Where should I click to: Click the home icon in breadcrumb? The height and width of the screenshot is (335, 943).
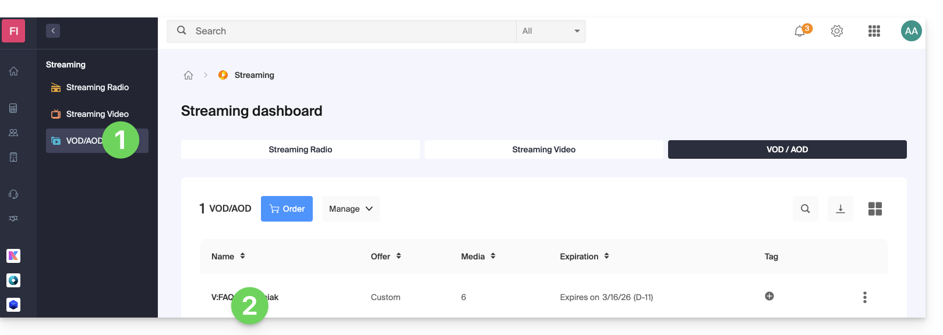(x=188, y=75)
